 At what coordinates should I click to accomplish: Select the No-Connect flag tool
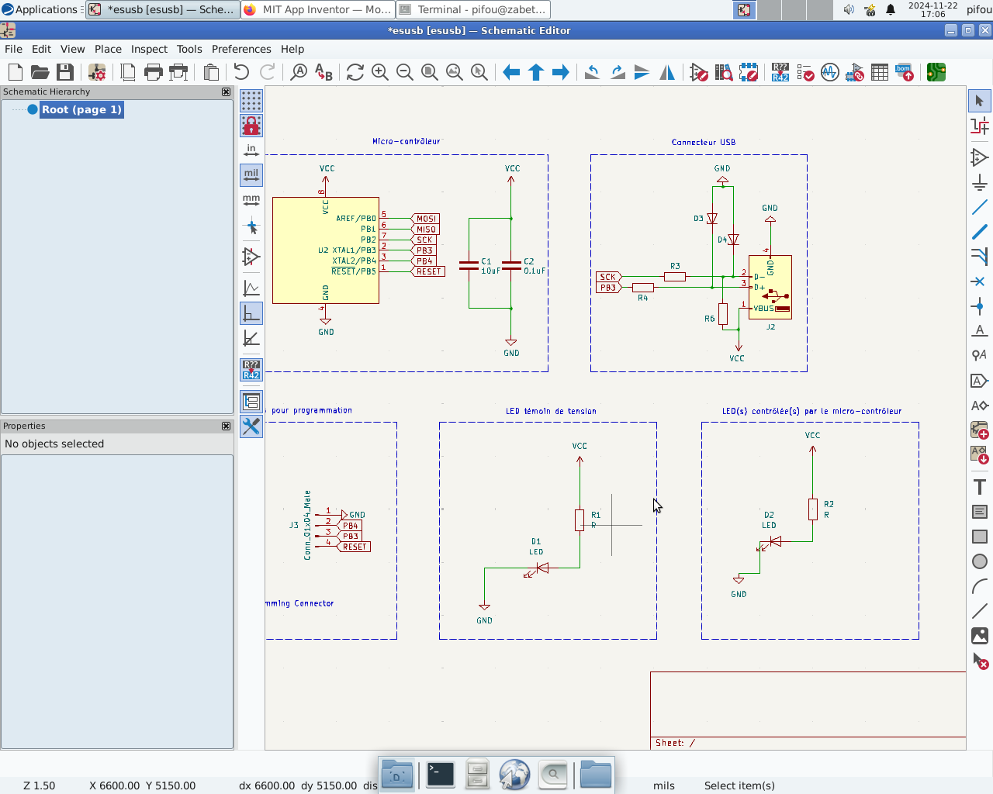(980, 281)
